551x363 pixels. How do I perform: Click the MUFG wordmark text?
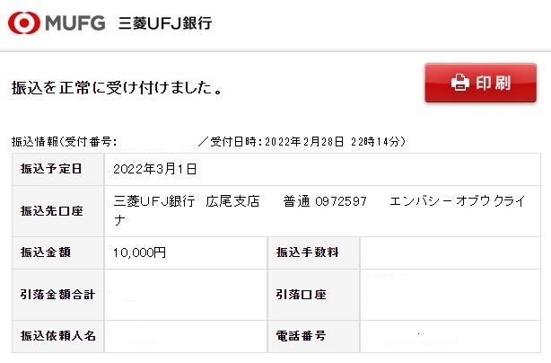75,23
